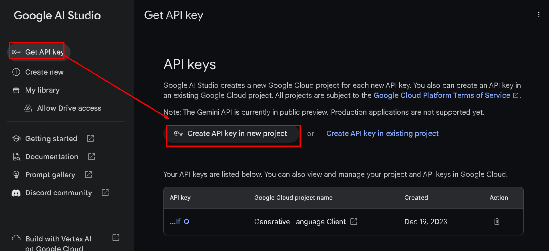This screenshot has height=251, width=549.
Task: Click the three-dot more options icon
Action: click(539, 15)
